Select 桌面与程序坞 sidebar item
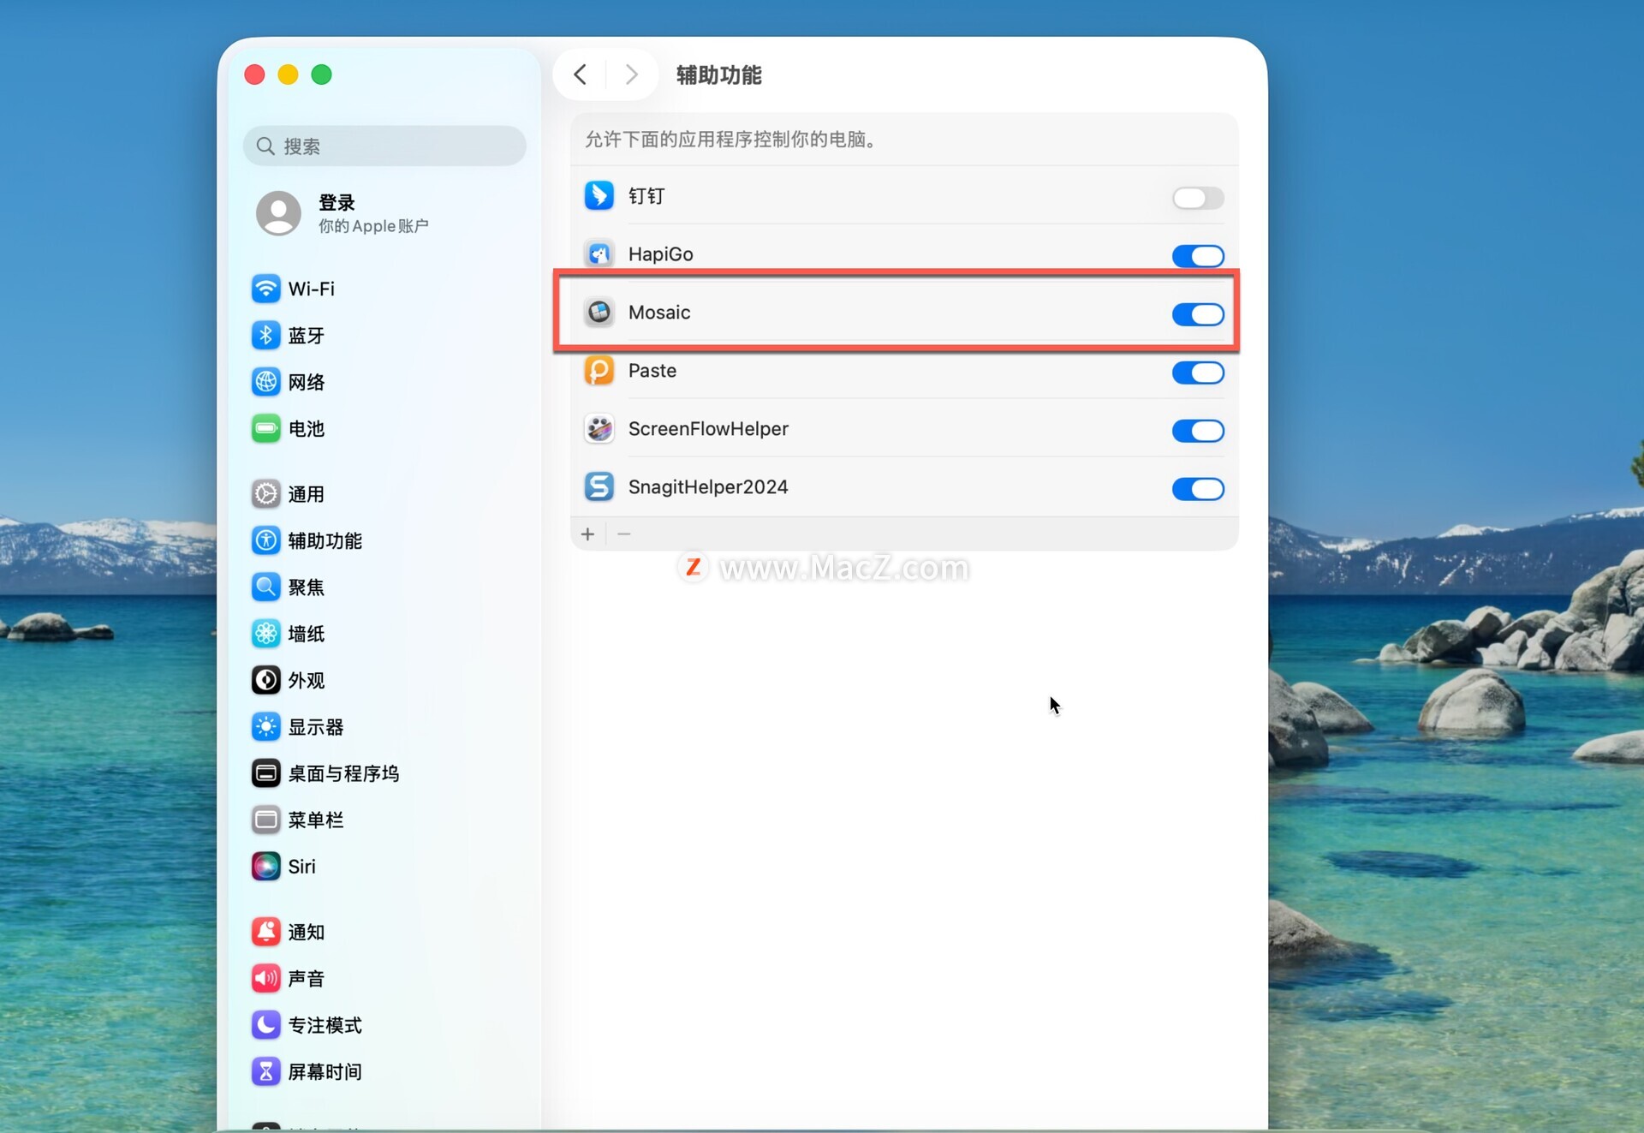 click(x=342, y=773)
